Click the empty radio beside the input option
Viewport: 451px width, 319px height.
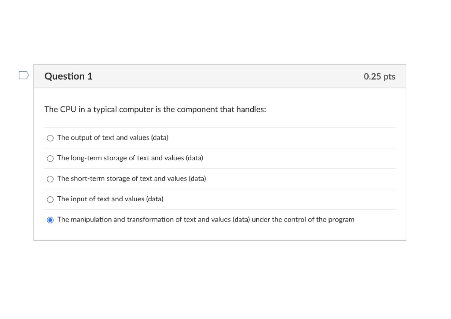50,199
